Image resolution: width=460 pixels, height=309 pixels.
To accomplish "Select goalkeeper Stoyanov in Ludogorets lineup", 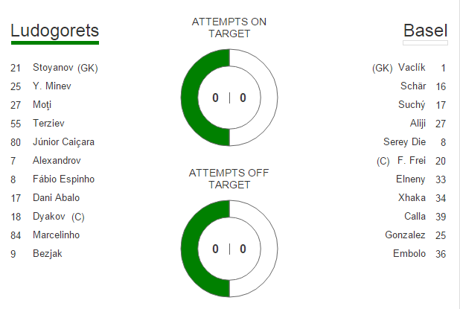I will pos(65,68).
